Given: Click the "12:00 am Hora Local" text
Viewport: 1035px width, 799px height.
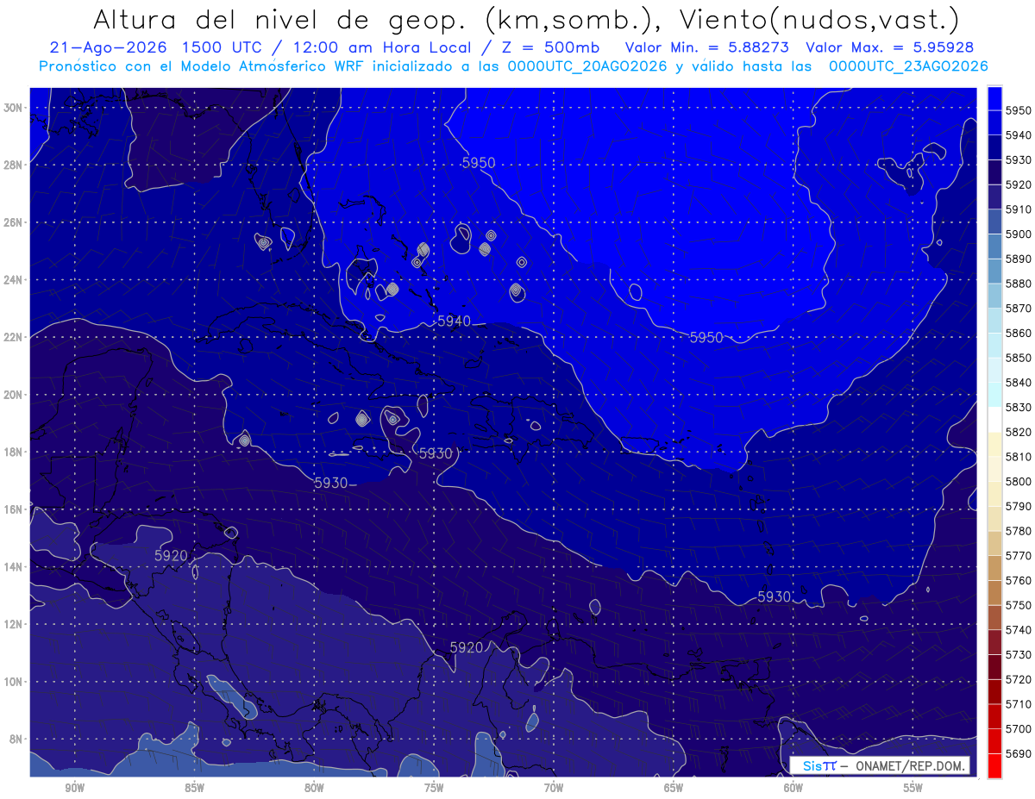Looking at the screenshot, I should point(384,47).
